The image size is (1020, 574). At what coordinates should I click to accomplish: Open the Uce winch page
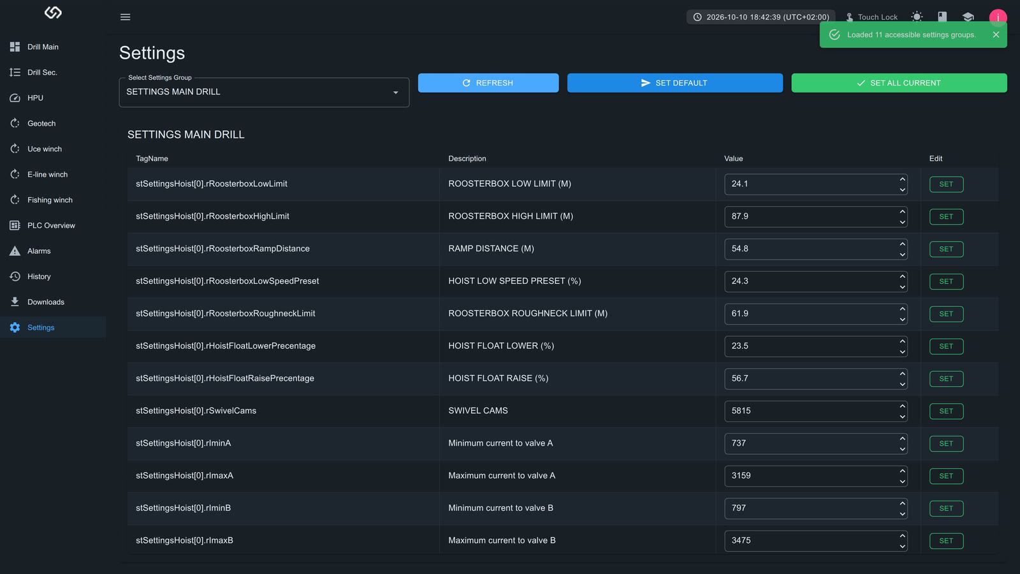coord(53,149)
